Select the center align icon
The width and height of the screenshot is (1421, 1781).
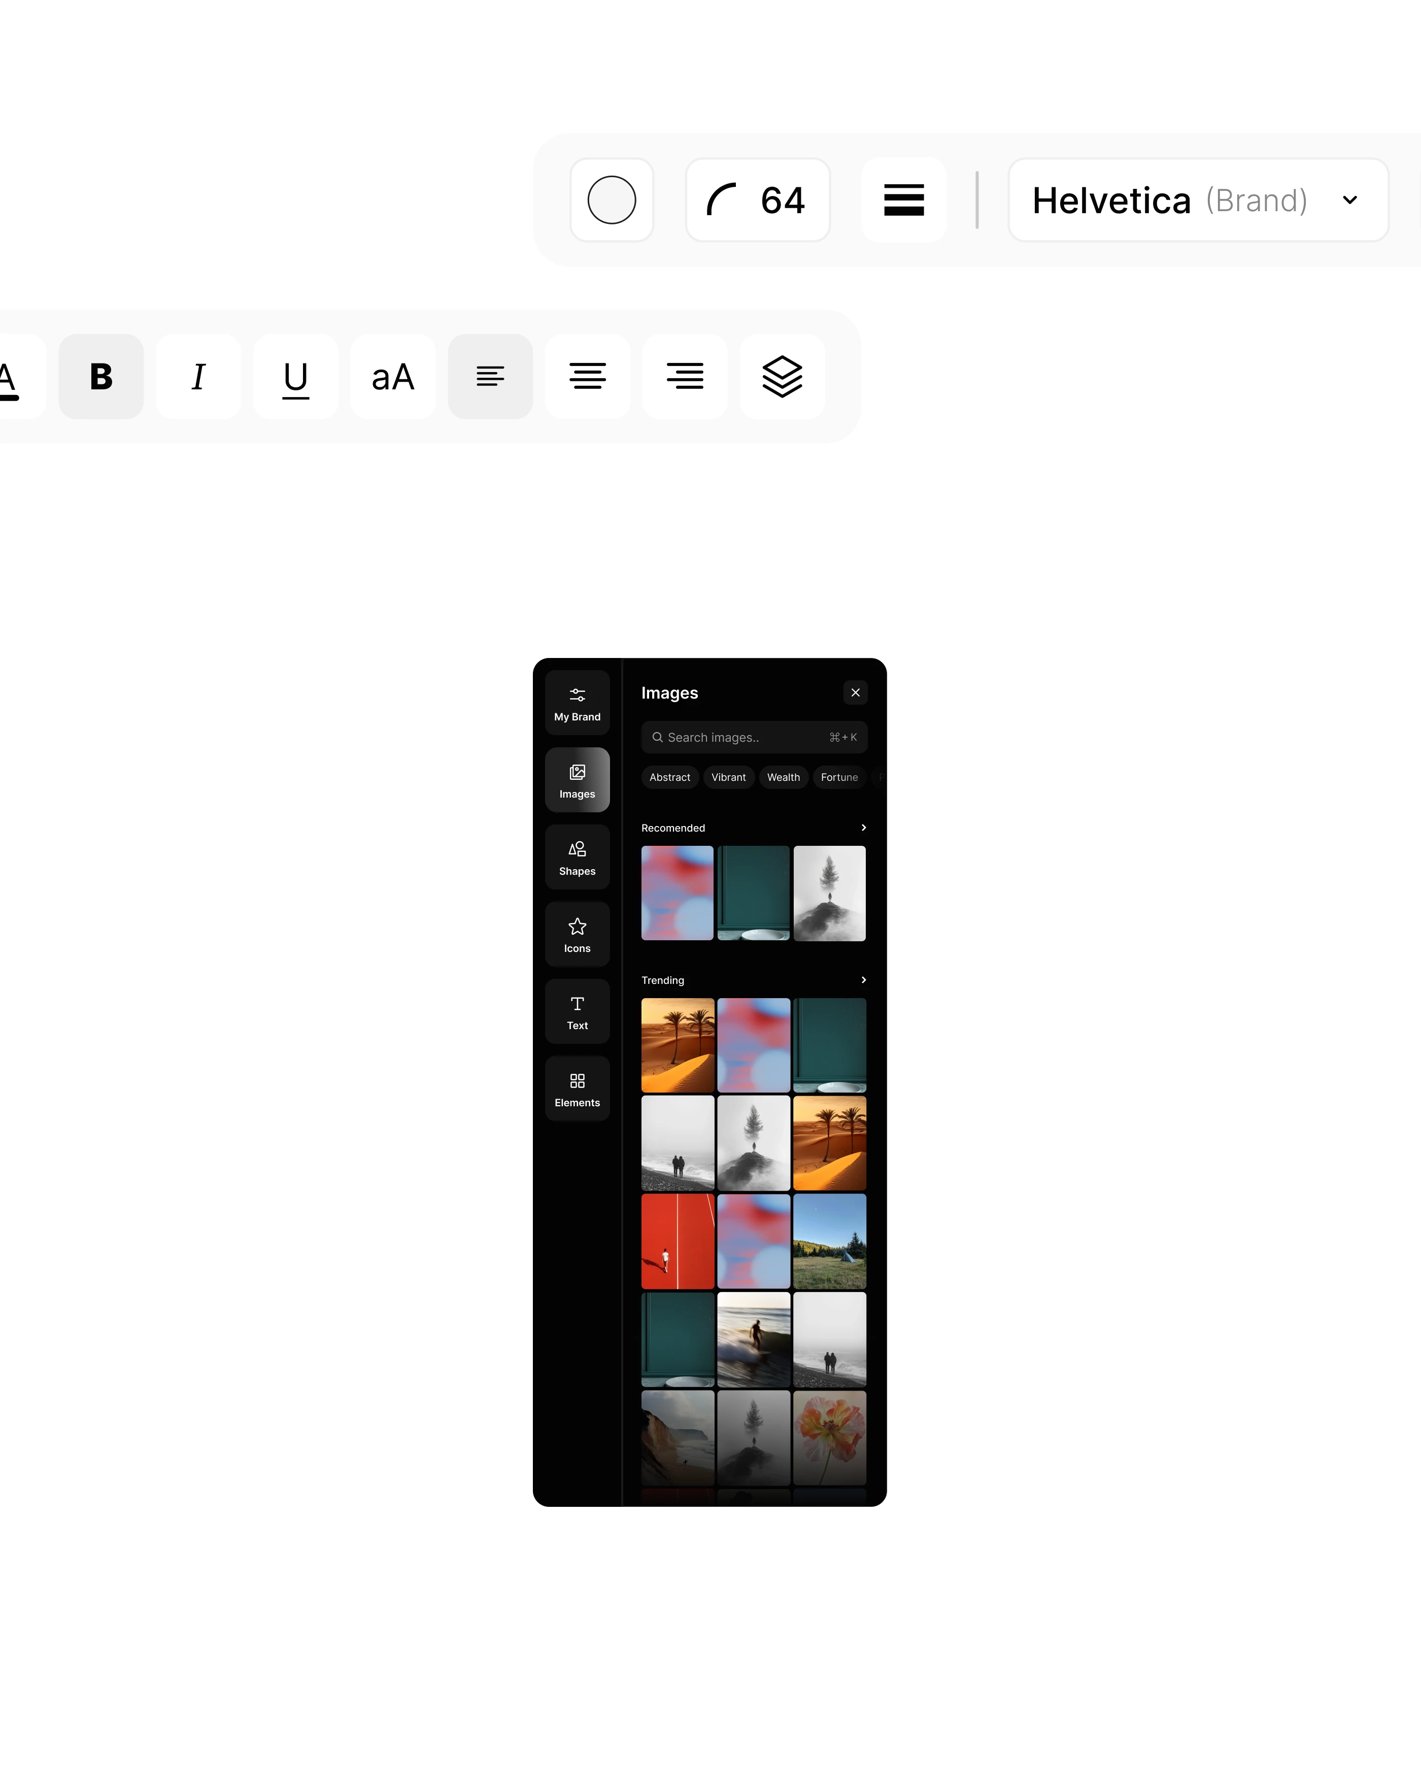(587, 377)
